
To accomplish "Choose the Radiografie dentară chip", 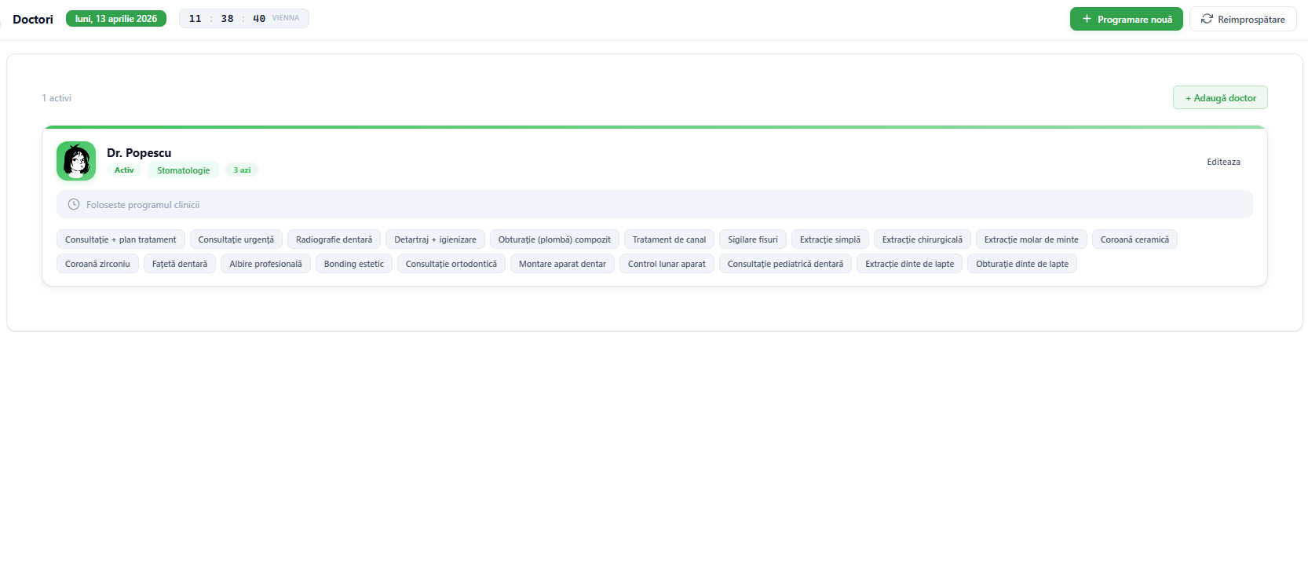I will click(x=334, y=239).
